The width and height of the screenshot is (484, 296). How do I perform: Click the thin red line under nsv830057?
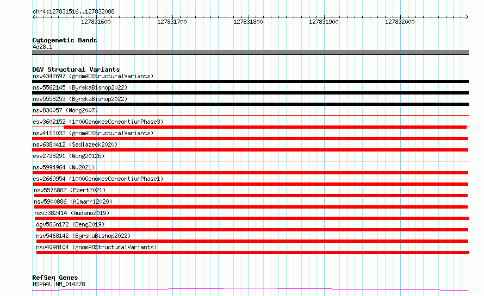point(250,116)
